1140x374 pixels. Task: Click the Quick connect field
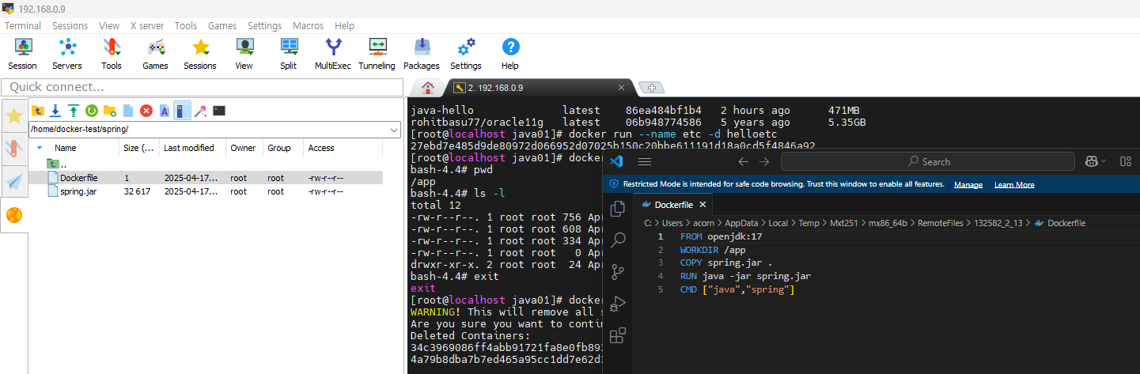point(202,87)
